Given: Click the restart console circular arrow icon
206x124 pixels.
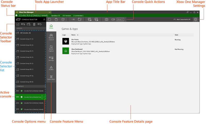Looking at the screenshot, I should pos(49,19).
